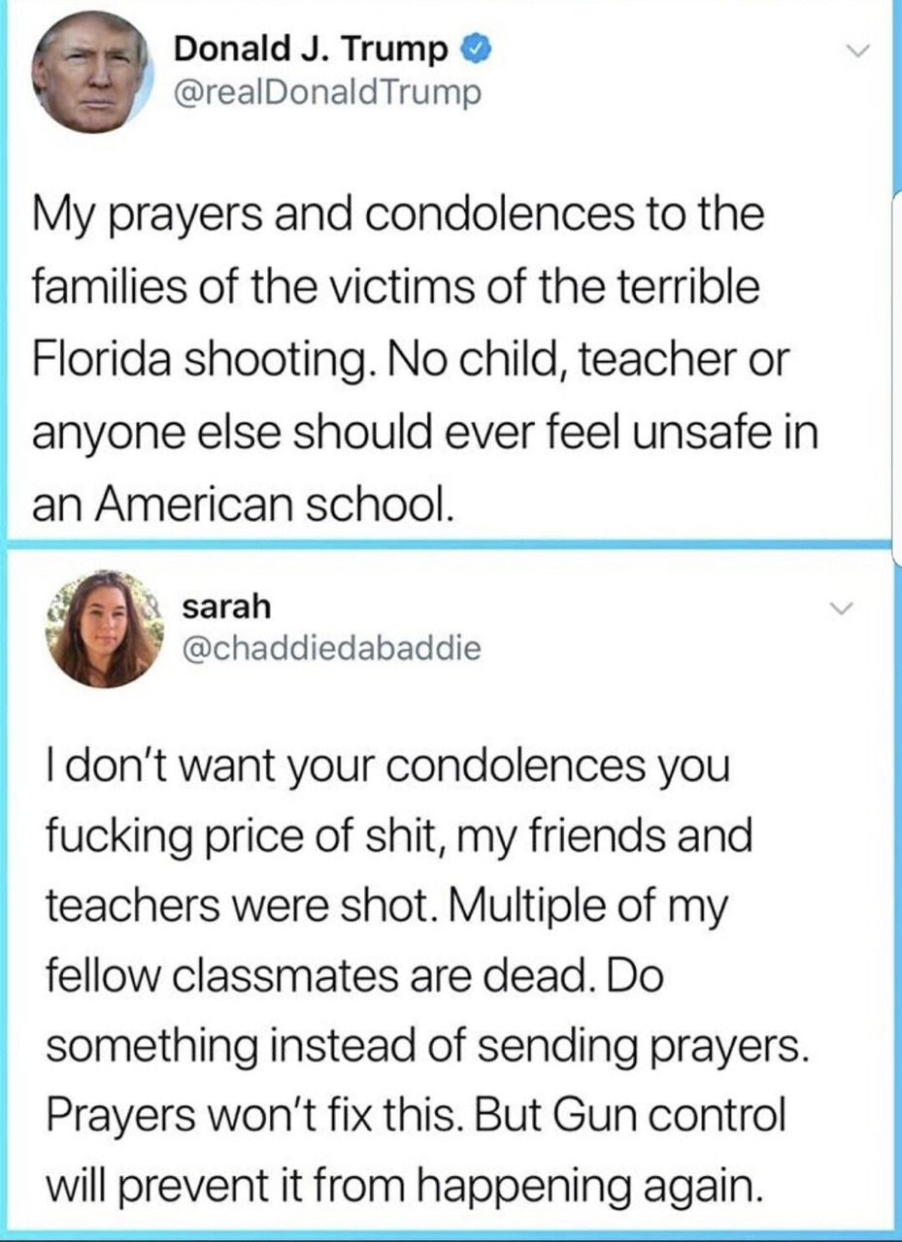Viewport: 902px width, 1242px height.
Task: Open the options chevron on sarah's tweet
Action: pyautogui.click(x=841, y=609)
